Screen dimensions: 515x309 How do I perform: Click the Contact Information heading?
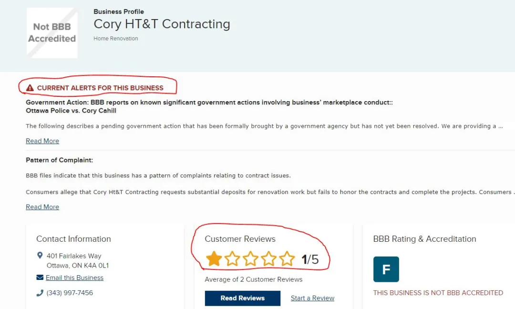[73, 239]
